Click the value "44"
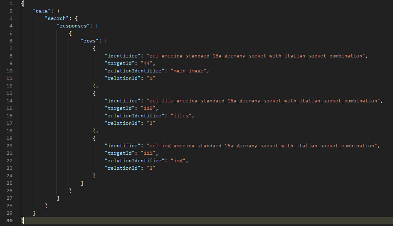393x226 pixels. pos(147,63)
